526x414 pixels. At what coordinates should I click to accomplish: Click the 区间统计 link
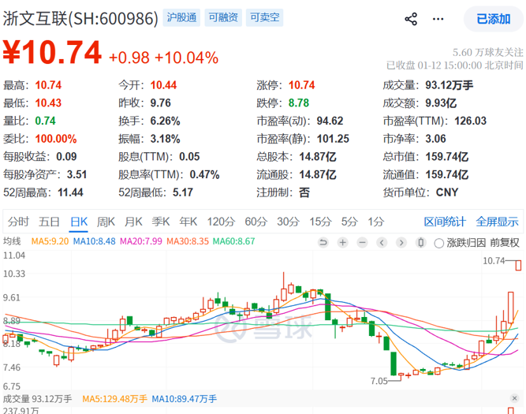click(445, 222)
